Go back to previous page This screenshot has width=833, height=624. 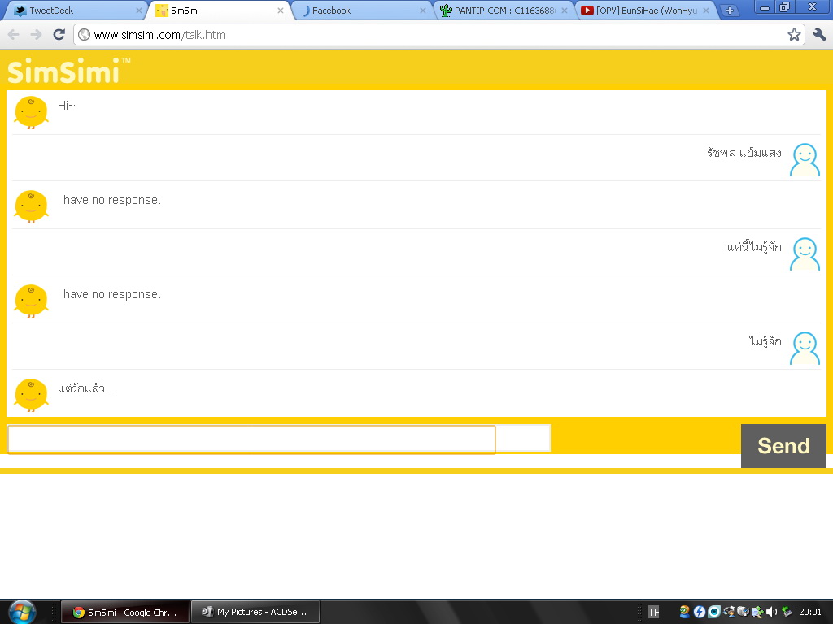tap(14, 34)
